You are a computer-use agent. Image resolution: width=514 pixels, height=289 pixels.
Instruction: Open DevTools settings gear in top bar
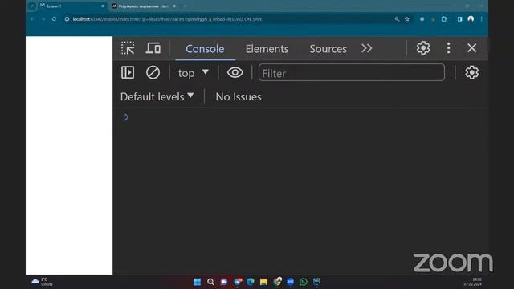pyautogui.click(x=423, y=48)
